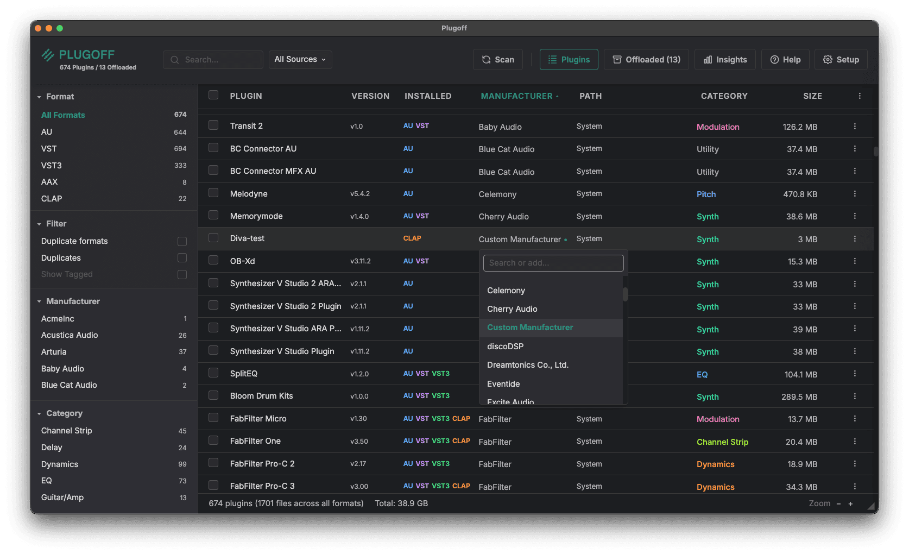
Task: Choose Celemony from manufacturer list
Action: 551,291
